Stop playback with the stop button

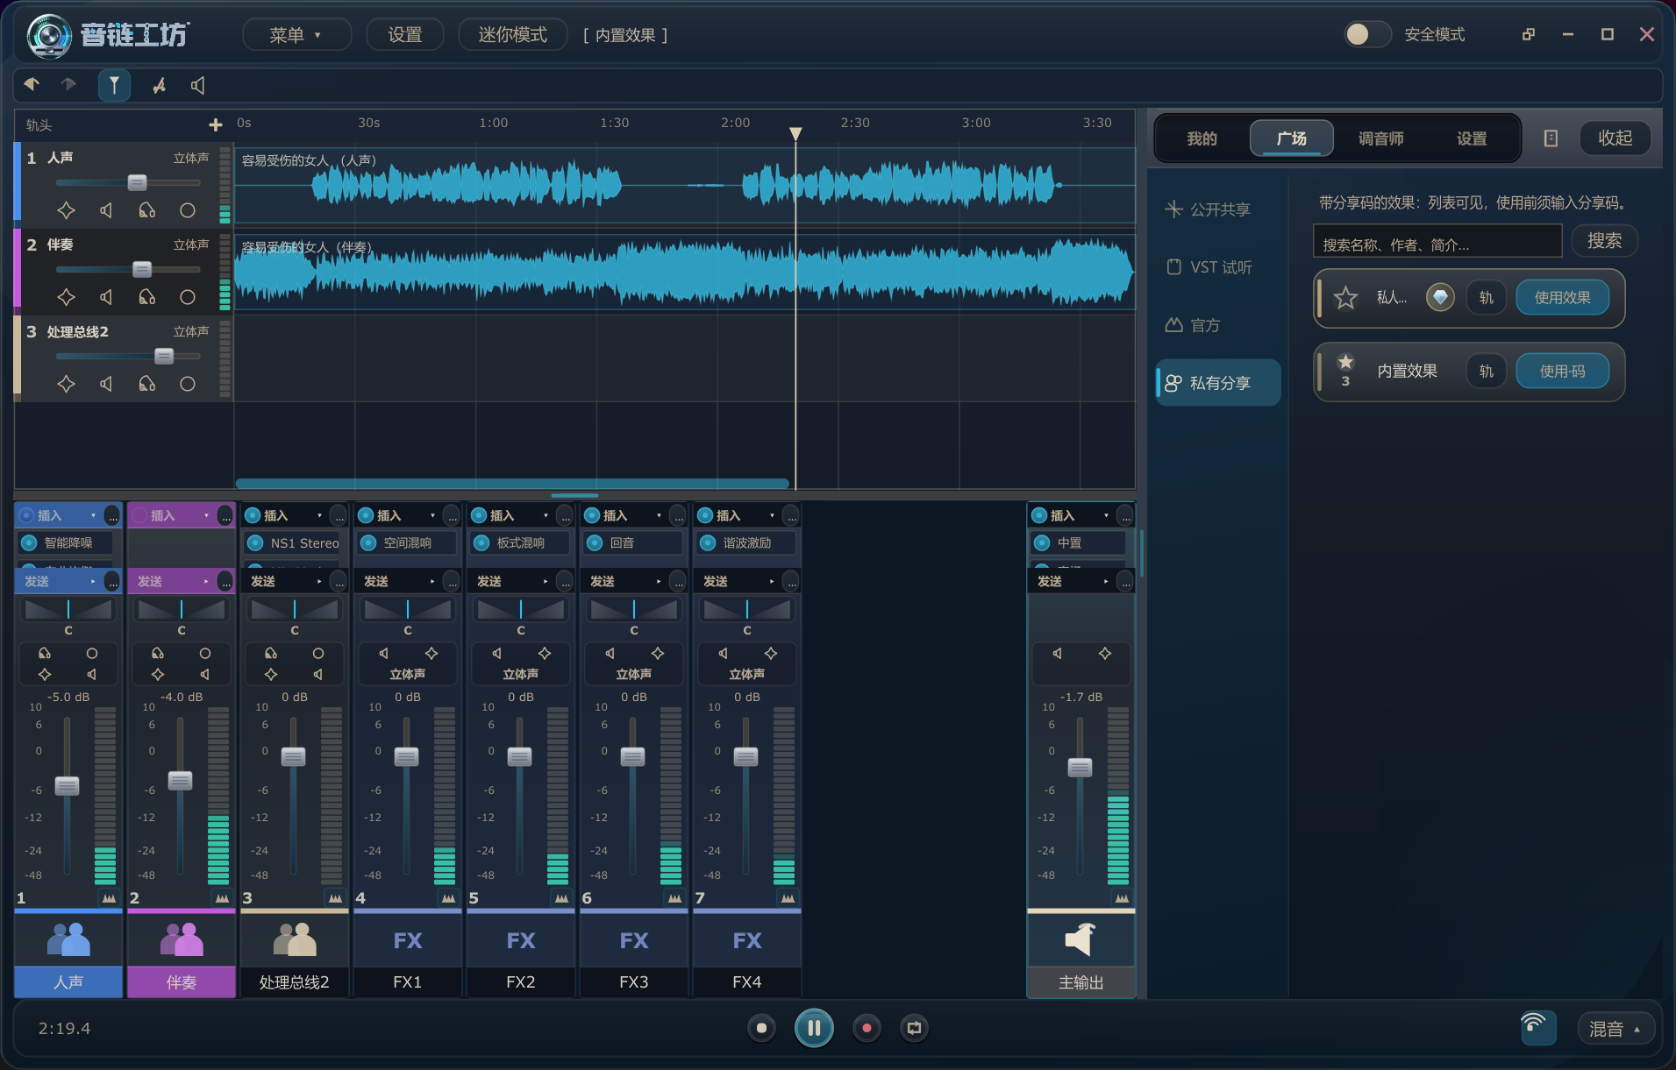pos(761,1028)
